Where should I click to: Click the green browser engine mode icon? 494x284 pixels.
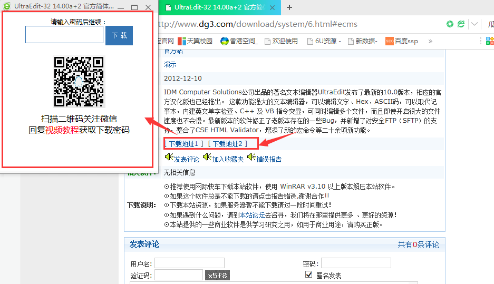coord(461,24)
